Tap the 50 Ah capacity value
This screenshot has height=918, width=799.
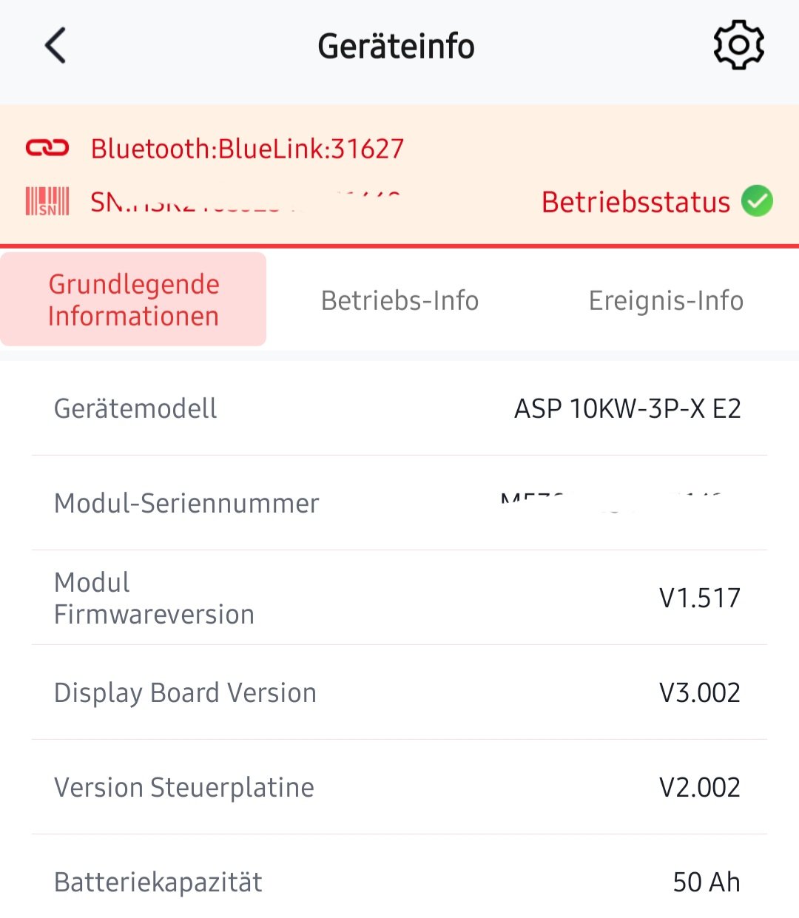[x=706, y=882]
